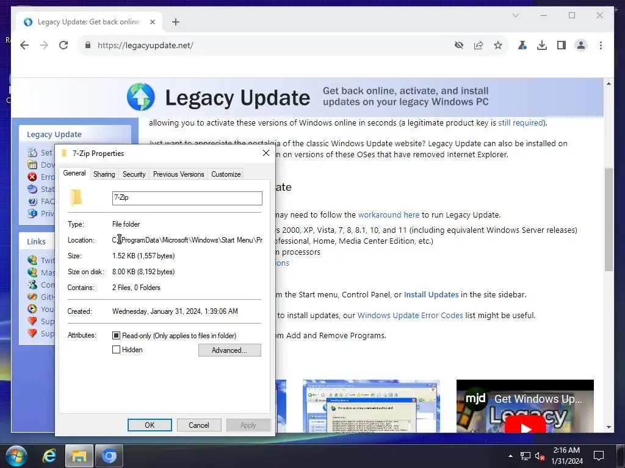Open Chrome downloads tray

point(542,45)
